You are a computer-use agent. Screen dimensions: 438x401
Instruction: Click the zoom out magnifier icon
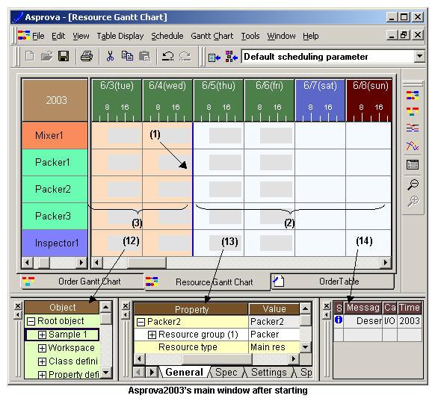[413, 184]
